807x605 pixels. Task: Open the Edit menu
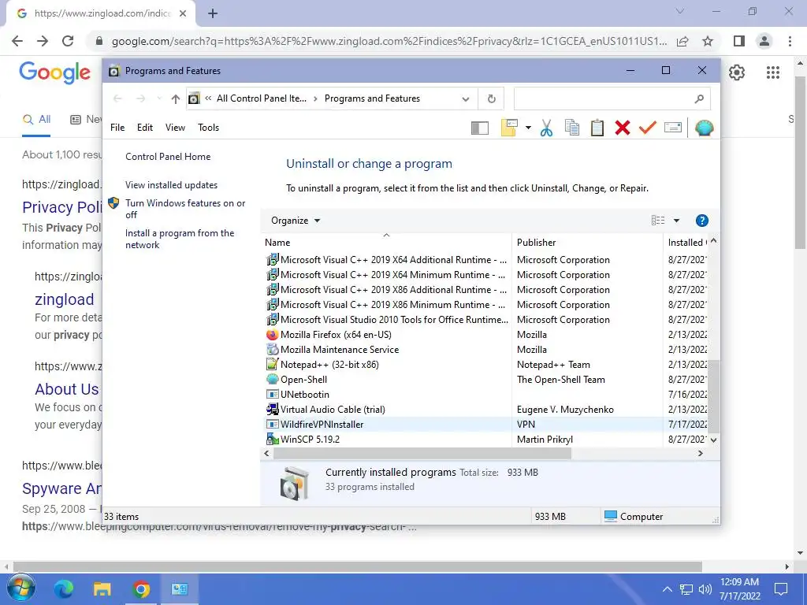click(x=145, y=128)
